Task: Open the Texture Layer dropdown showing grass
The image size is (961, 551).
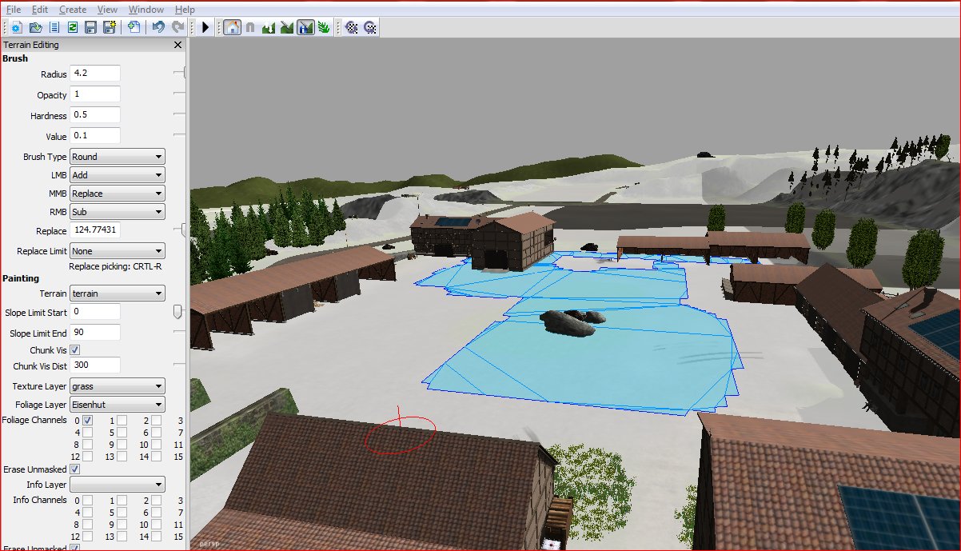Action: pos(118,386)
